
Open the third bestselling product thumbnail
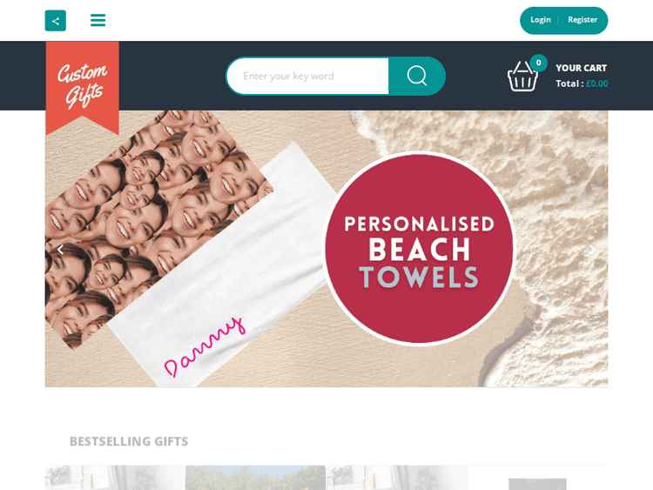point(396,478)
